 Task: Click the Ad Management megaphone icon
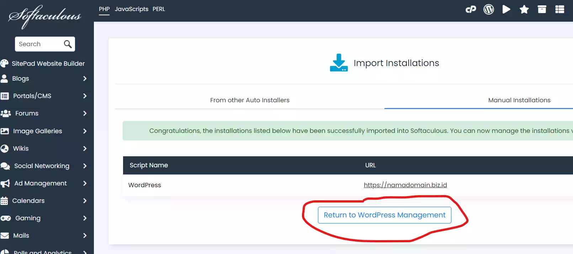tap(5, 183)
